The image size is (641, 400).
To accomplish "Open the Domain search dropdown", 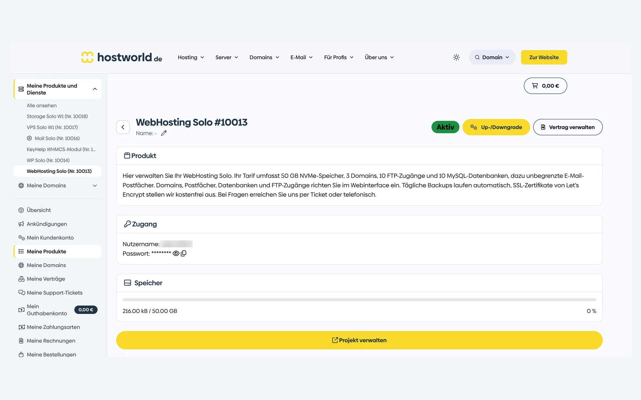I will coord(492,57).
